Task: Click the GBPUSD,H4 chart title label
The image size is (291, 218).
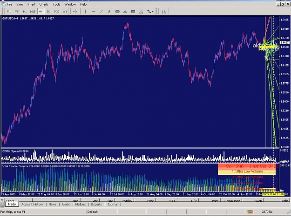Action: tap(28, 18)
